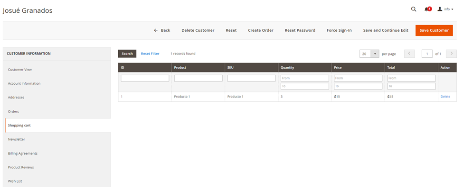463x187 pixels.
Task: Click Create Order button
Action: tap(260, 30)
